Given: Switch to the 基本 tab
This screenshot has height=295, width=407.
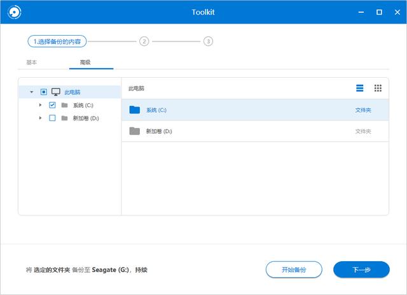Looking at the screenshot, I should click(x=31, y=62).
